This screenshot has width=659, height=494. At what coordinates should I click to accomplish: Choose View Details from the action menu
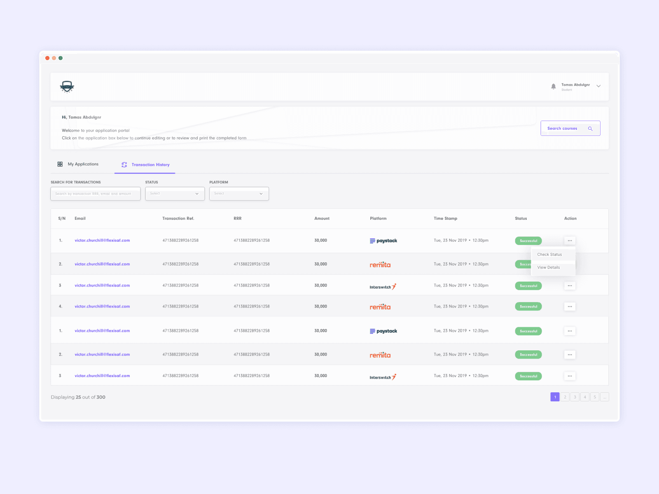[x=548, y=267]
